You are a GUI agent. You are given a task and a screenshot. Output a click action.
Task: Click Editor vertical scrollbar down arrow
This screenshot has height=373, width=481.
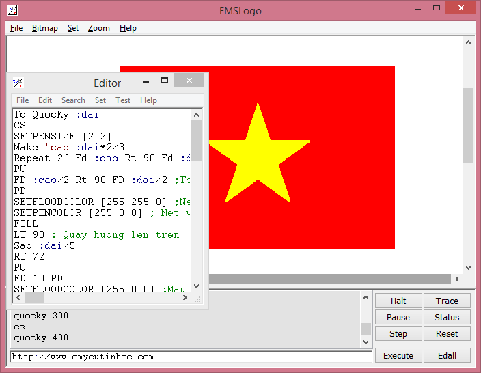(196, 286)
